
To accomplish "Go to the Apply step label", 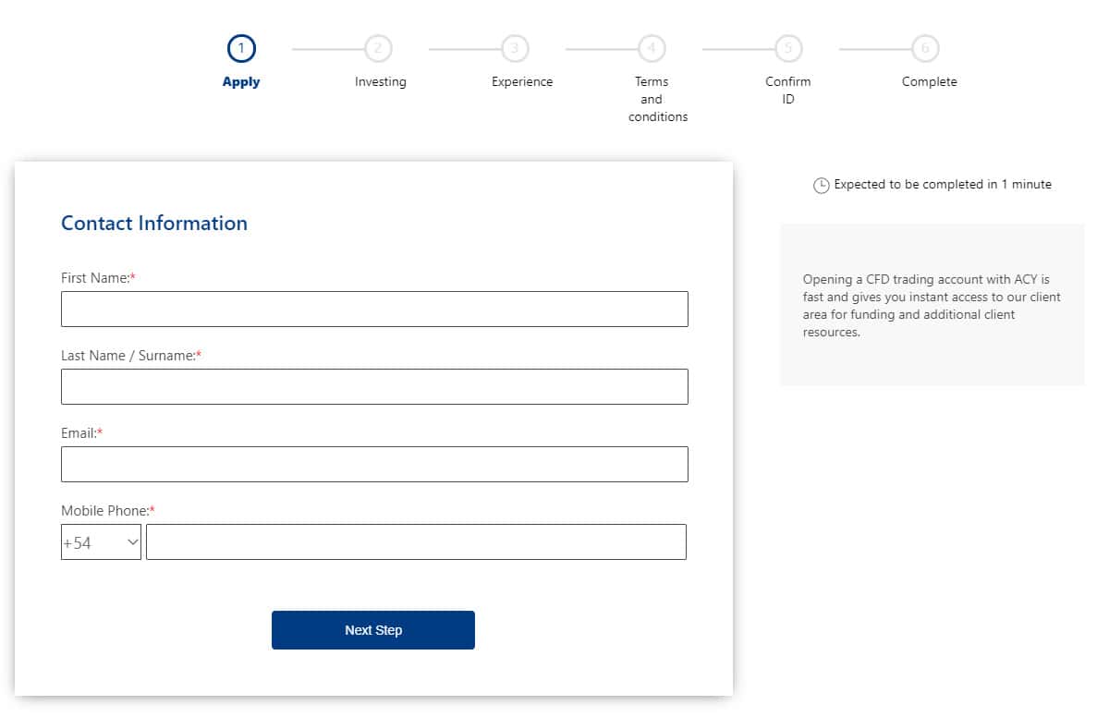I will 241,82.
